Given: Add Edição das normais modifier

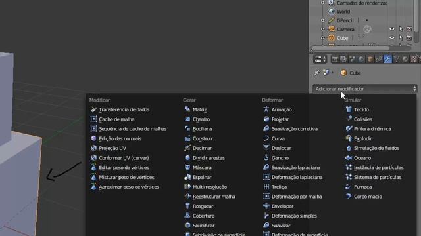Looking at the screenshot, I should (116, 138).
